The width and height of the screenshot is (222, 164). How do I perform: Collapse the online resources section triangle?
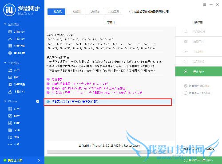click(x=5, y=24)
